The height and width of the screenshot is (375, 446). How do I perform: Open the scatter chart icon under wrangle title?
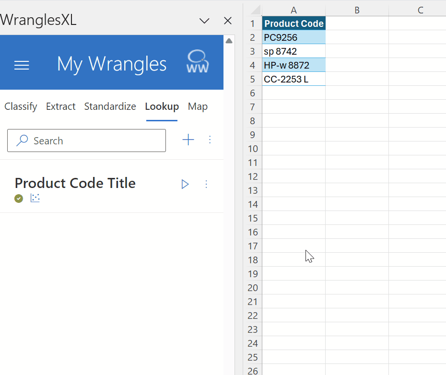tap(35, 198)
